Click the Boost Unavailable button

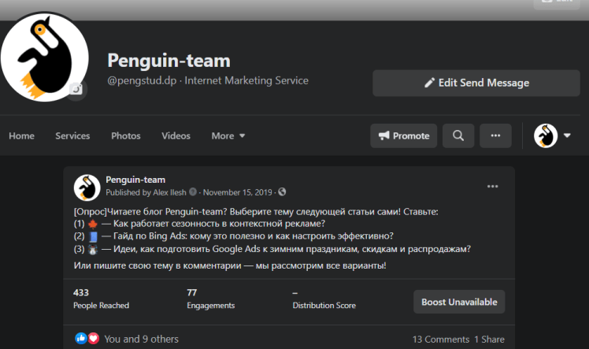459,302
